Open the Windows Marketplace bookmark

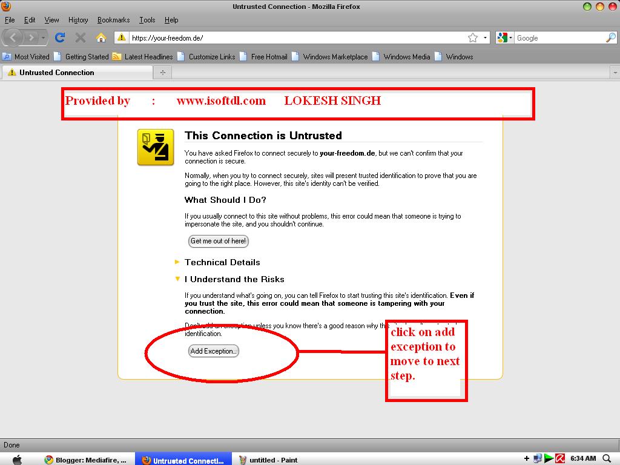point(330,56)
